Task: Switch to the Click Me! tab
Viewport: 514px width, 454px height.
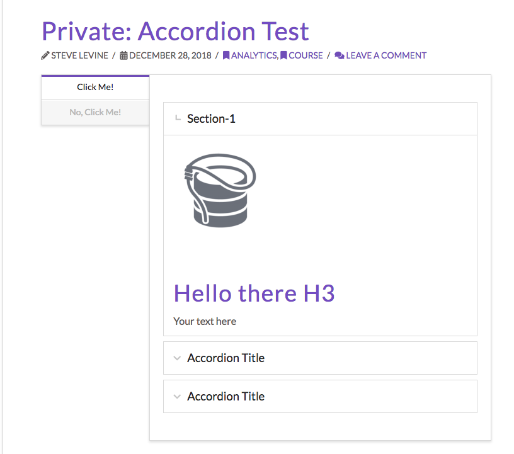Action: (x=95, y=87)
